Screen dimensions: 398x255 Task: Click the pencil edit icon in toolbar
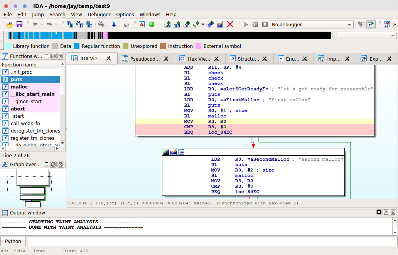tap(220, 24)
